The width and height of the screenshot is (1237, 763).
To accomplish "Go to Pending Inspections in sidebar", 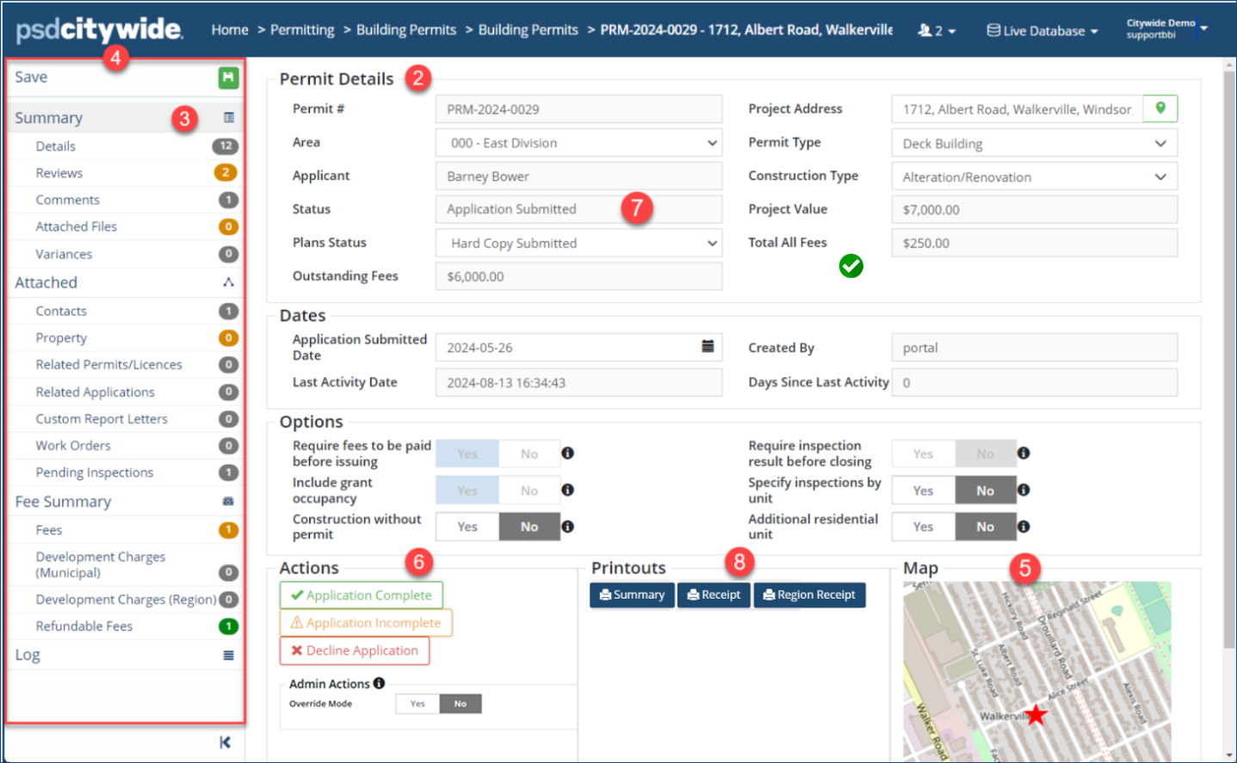I will (x=95, y=472).
